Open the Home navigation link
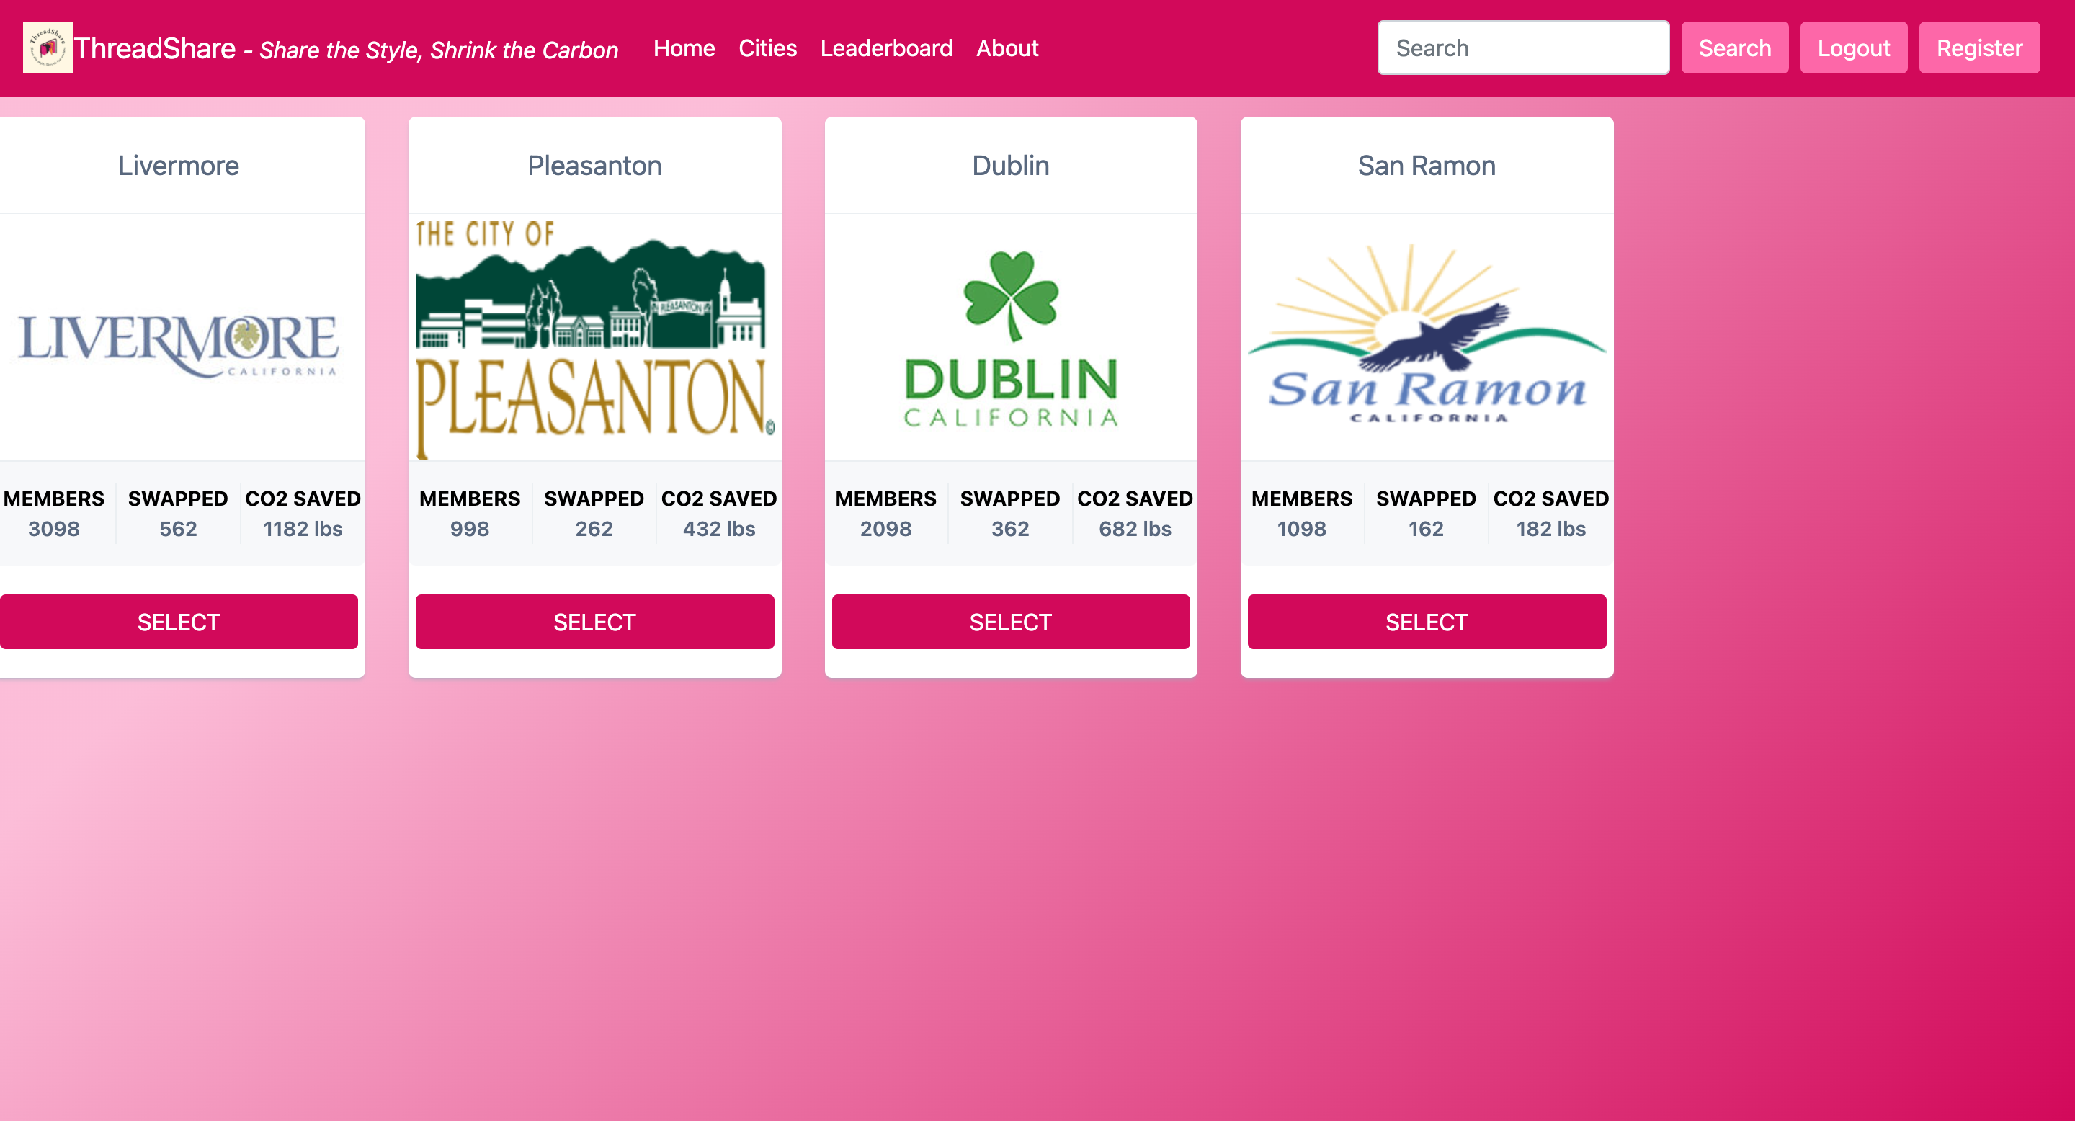2075x1121 pixels. [683, 48]
